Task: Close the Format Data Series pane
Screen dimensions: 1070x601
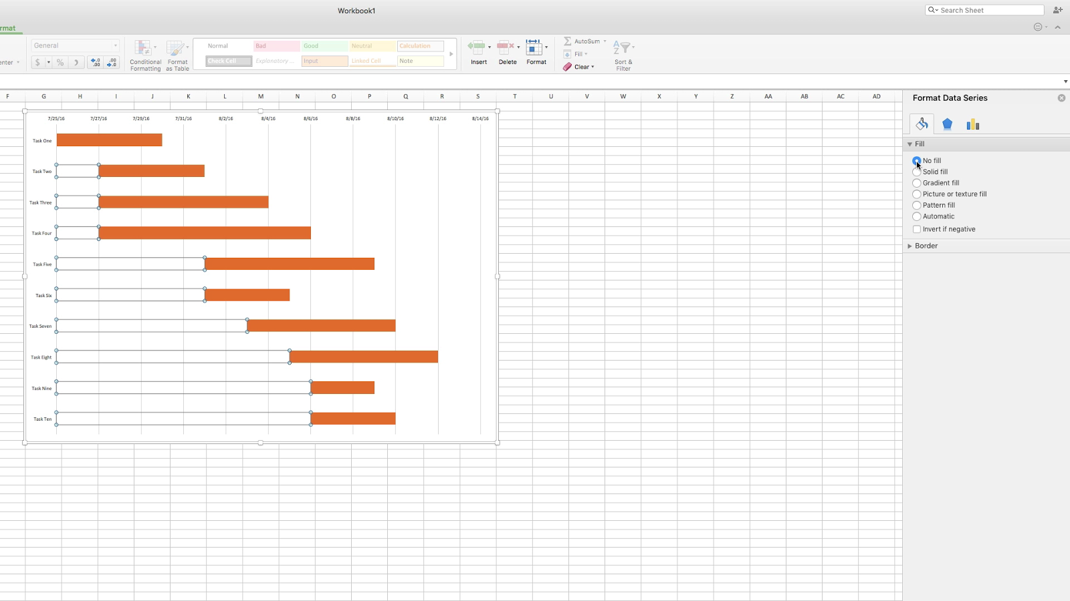Action: point(1061,97)
